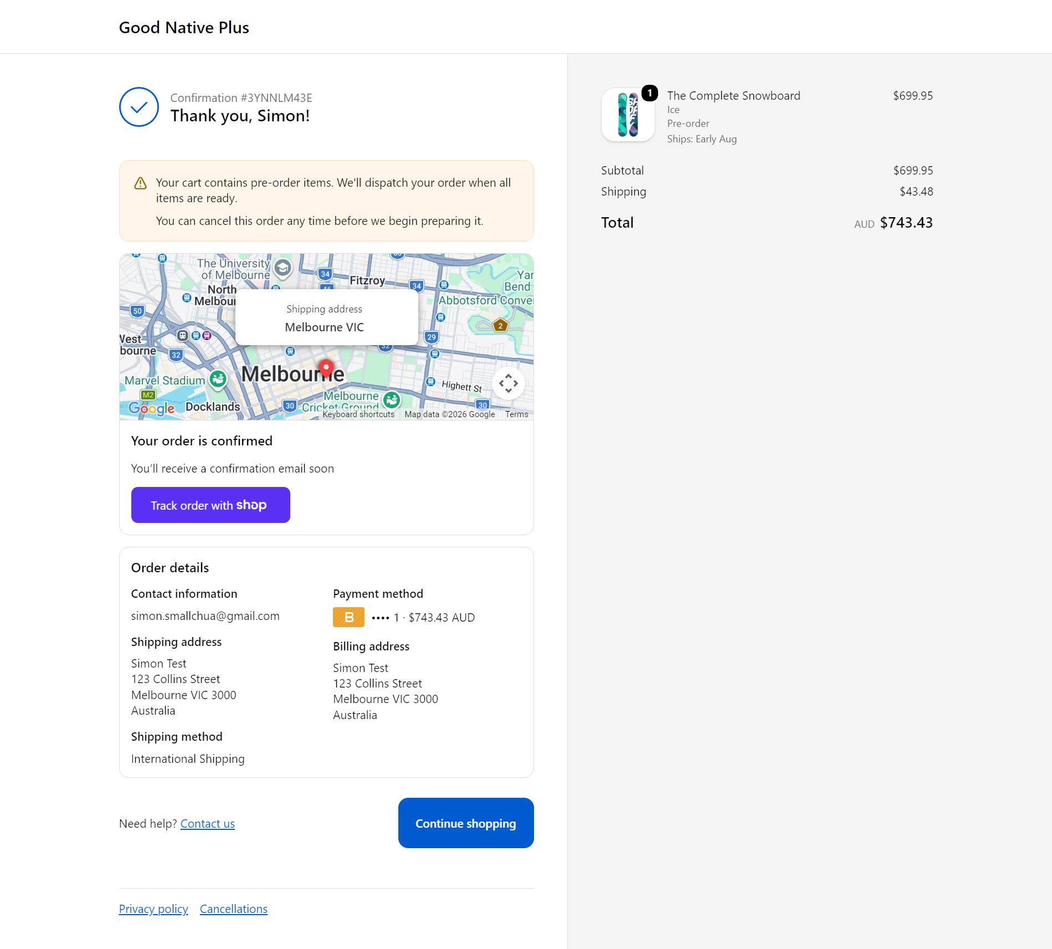Open the Contact us link
Viewport: 1052px width, 949px height.
point(208,824)
